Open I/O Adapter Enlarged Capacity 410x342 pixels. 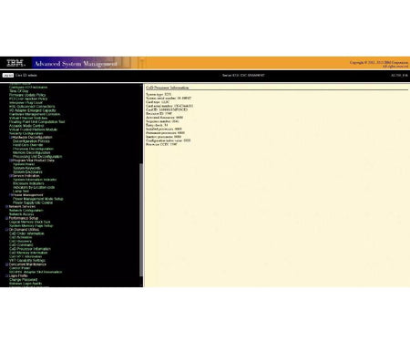33,110
